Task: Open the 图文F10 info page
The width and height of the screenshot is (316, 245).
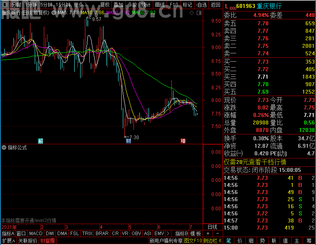Action: point(193,241)
